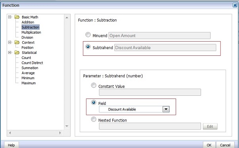Collapse the Basic Math tree node

[10, 17]
